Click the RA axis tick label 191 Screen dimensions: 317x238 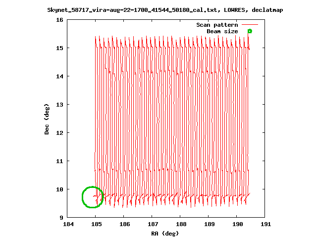(x=266, y=224)
